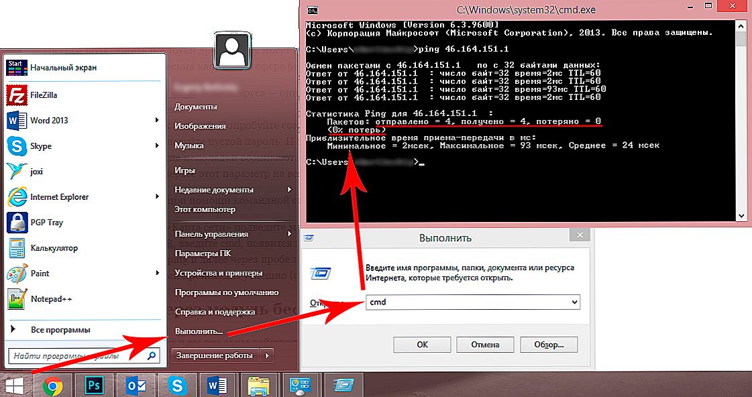This screenshot has width=752, height=397.
Task: Click the cmd.exe title bar icon
Action: pyautogui.click(x=312, y=9)
